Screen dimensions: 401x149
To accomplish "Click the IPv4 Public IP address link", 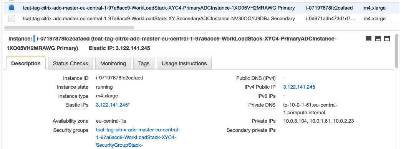I will coord(299,87).
